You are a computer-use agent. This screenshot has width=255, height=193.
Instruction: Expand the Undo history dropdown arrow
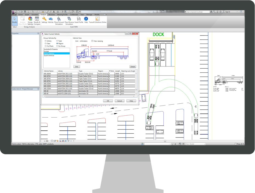pyautogui.click(x=35, y=12)
